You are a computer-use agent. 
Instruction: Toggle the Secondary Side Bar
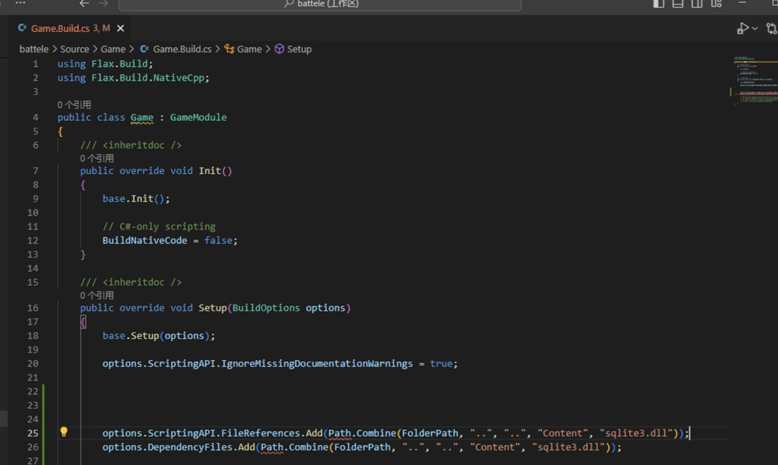click(696, 5)
